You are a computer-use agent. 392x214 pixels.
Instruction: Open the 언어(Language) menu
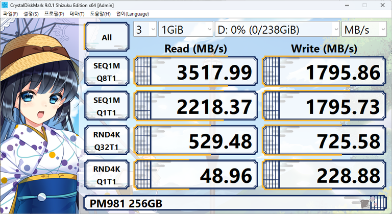coord(133,14)
